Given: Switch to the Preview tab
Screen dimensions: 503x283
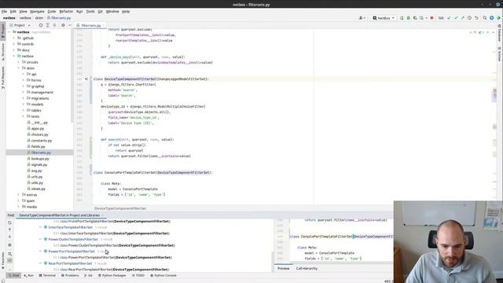Looking at the screenshot, I should 283,268.
